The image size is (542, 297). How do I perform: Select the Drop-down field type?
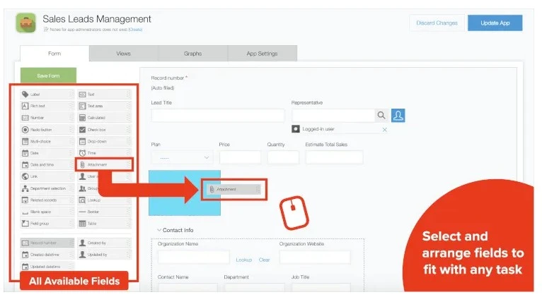105,141
